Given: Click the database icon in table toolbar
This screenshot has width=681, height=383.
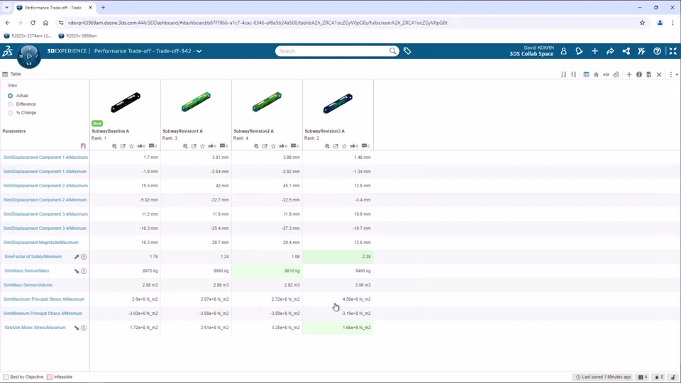Looking at the screenshot, I should click(x=649, y=74).
